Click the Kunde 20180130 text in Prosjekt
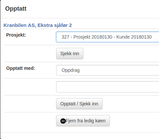 point(134,37)
